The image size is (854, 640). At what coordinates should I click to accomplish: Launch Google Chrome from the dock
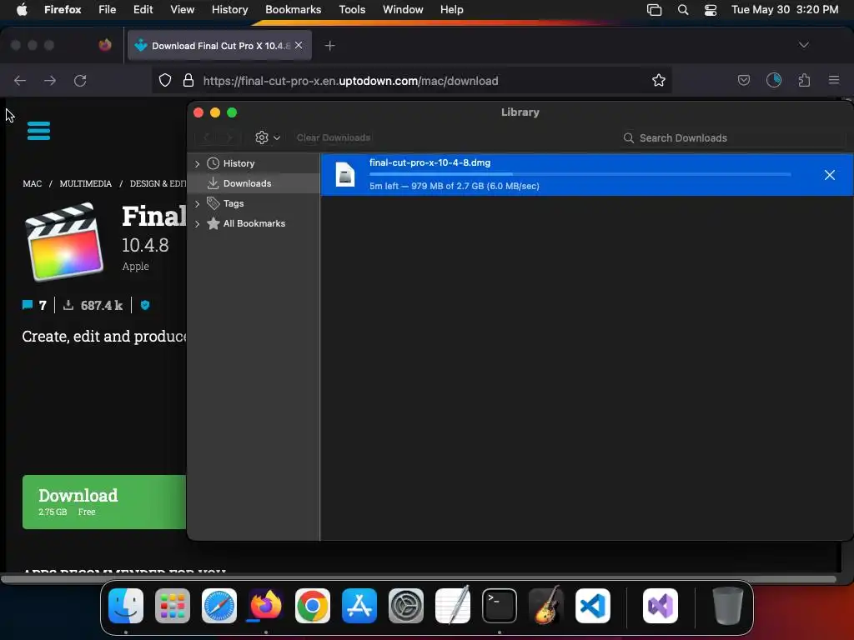313,606
